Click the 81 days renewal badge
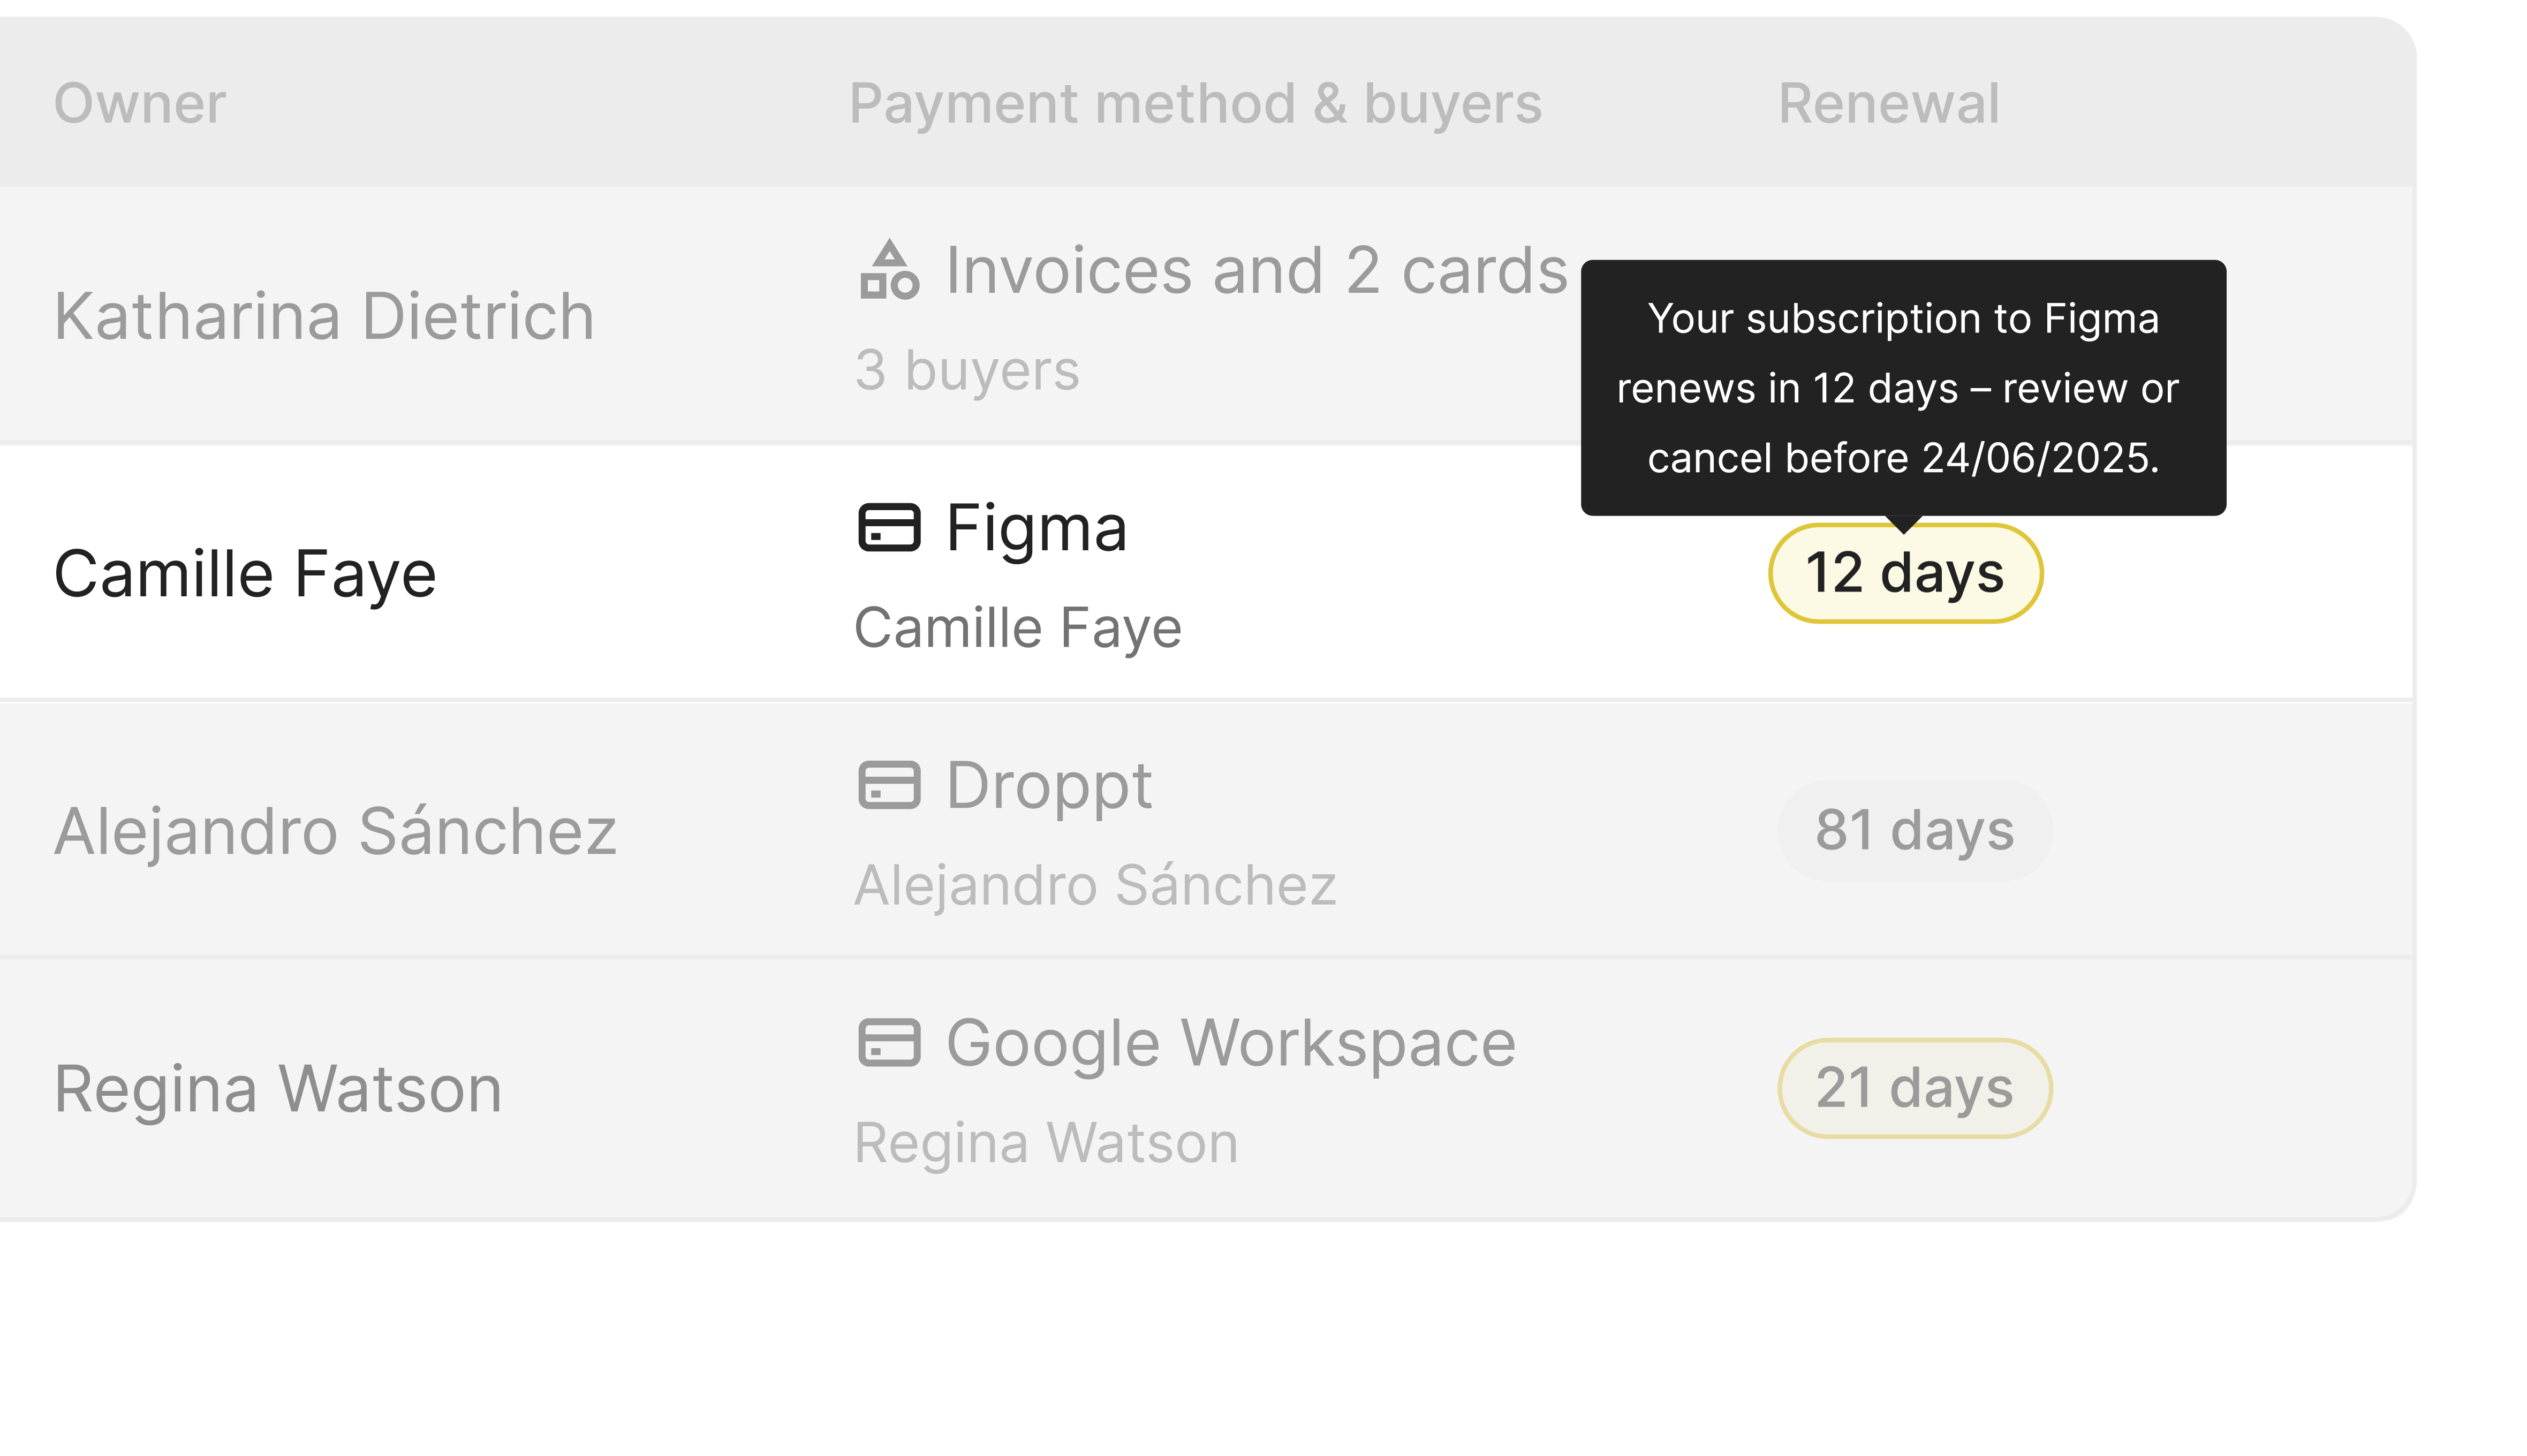The height and width of the screenshot is (1456, 2527). tap(1914, 830)
